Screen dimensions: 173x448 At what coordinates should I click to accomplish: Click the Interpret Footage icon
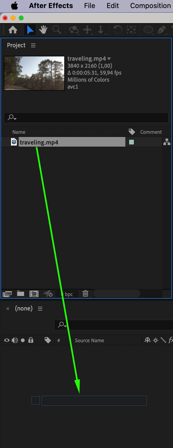click(x=7, y=294)
